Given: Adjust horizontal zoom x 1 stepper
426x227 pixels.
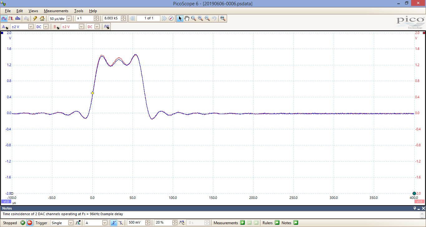Looking at the screenshot, I should pos(96,18).
